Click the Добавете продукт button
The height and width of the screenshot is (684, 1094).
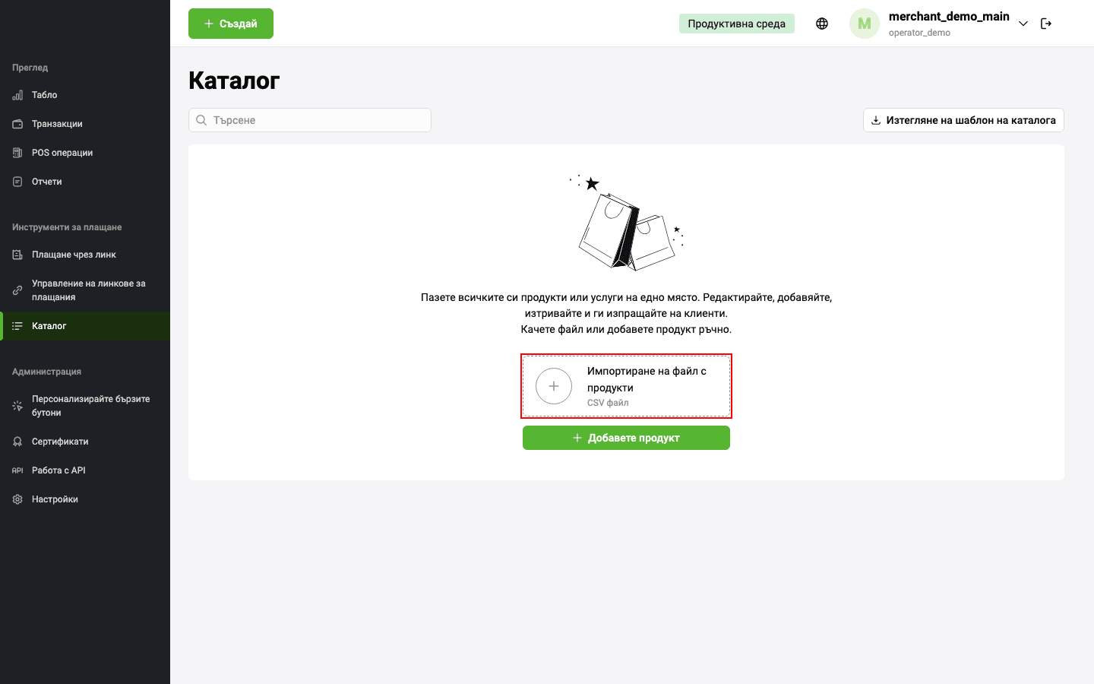[x=626, y=438]
